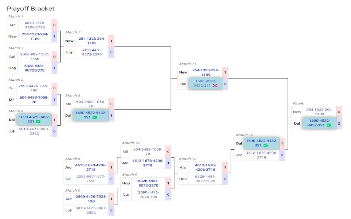Click the Match 4 label

(16, 111)
